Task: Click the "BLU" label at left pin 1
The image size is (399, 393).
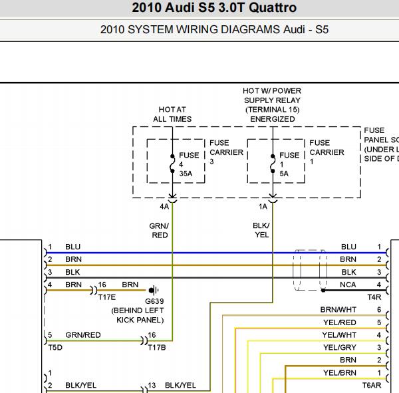Action: pos(72,247)
